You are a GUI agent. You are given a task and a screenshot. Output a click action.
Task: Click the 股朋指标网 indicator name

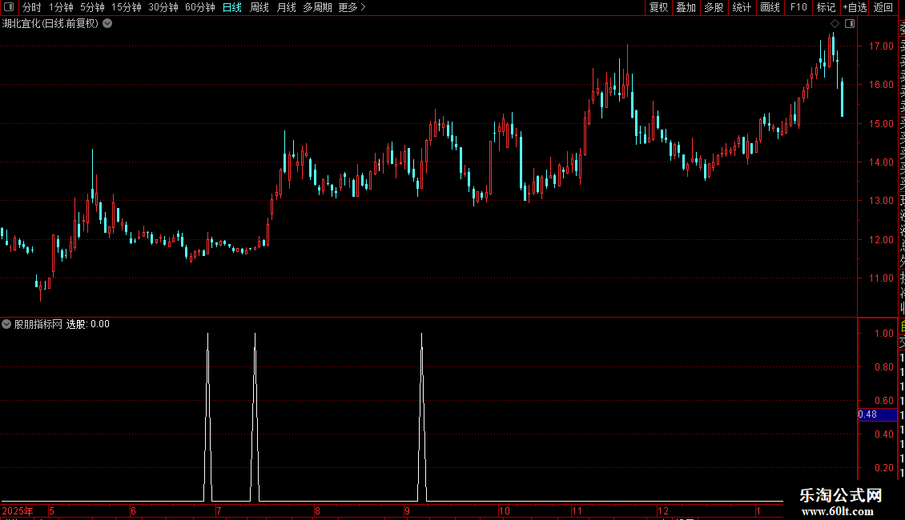tap(38, 324)
